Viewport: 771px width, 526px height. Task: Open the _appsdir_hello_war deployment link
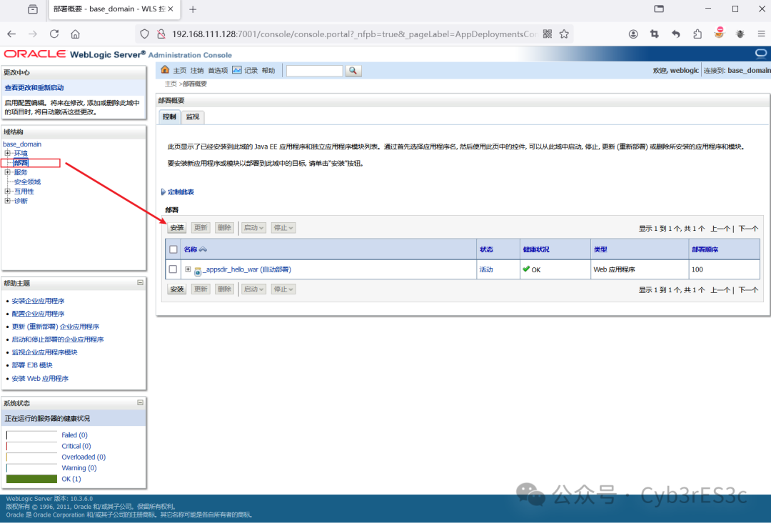pos(247,269)
